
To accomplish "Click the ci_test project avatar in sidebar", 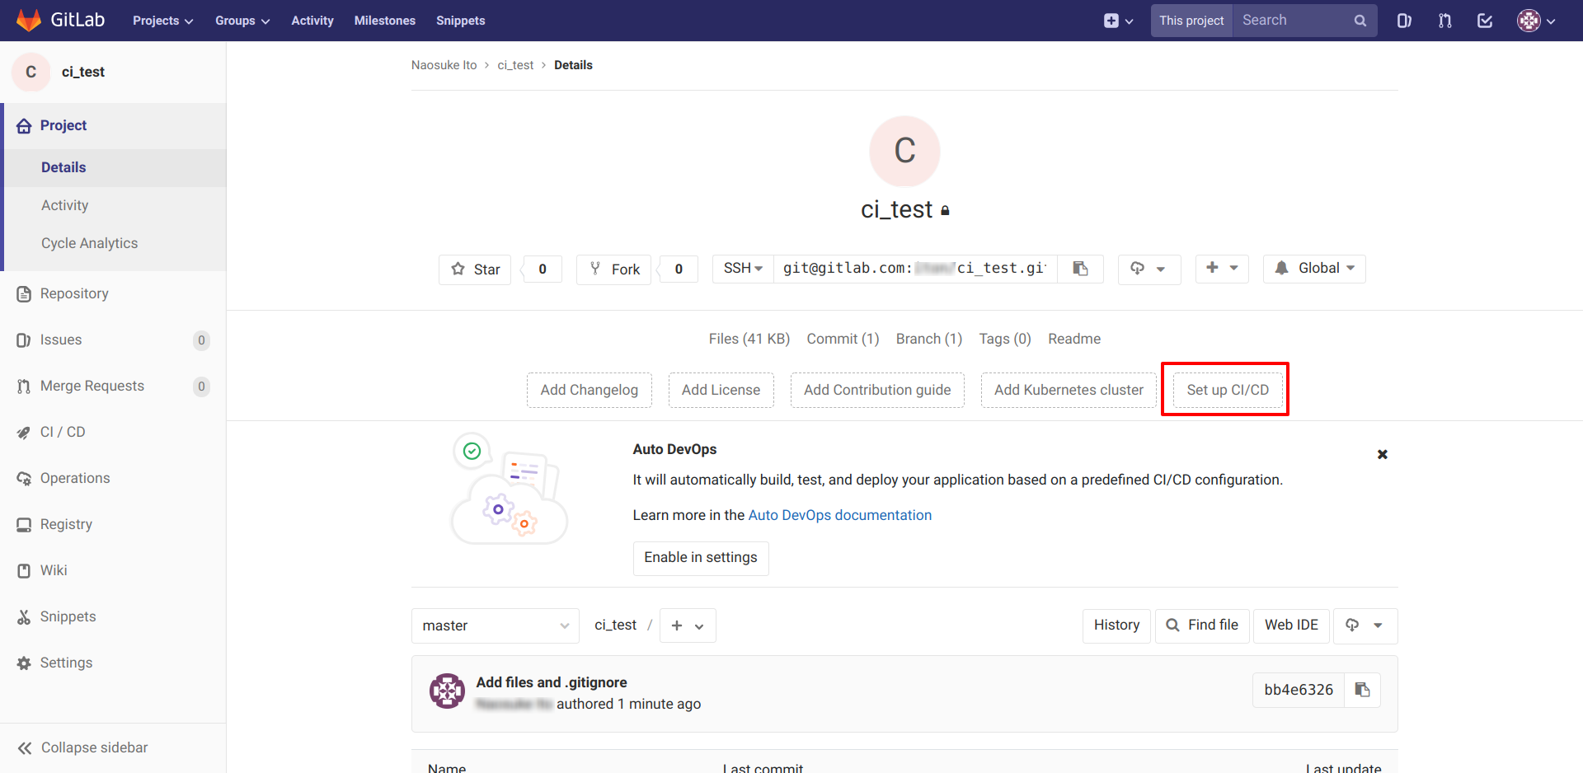I will coord(31,72).
